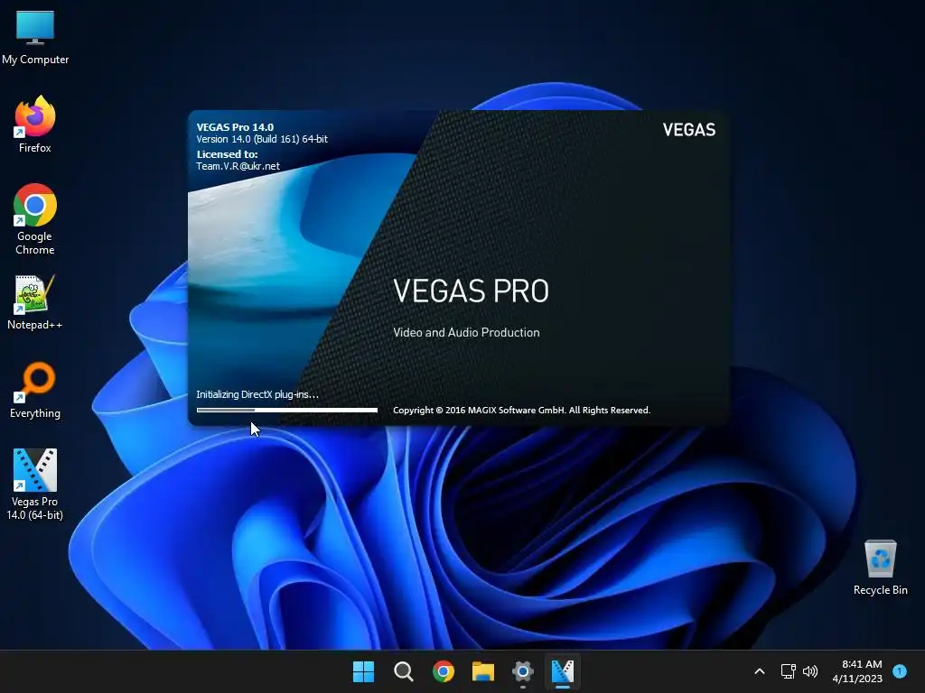Select the Everything search desktop shortcut
This screenshot has height=693, width=925.
[x=35, y=390]
